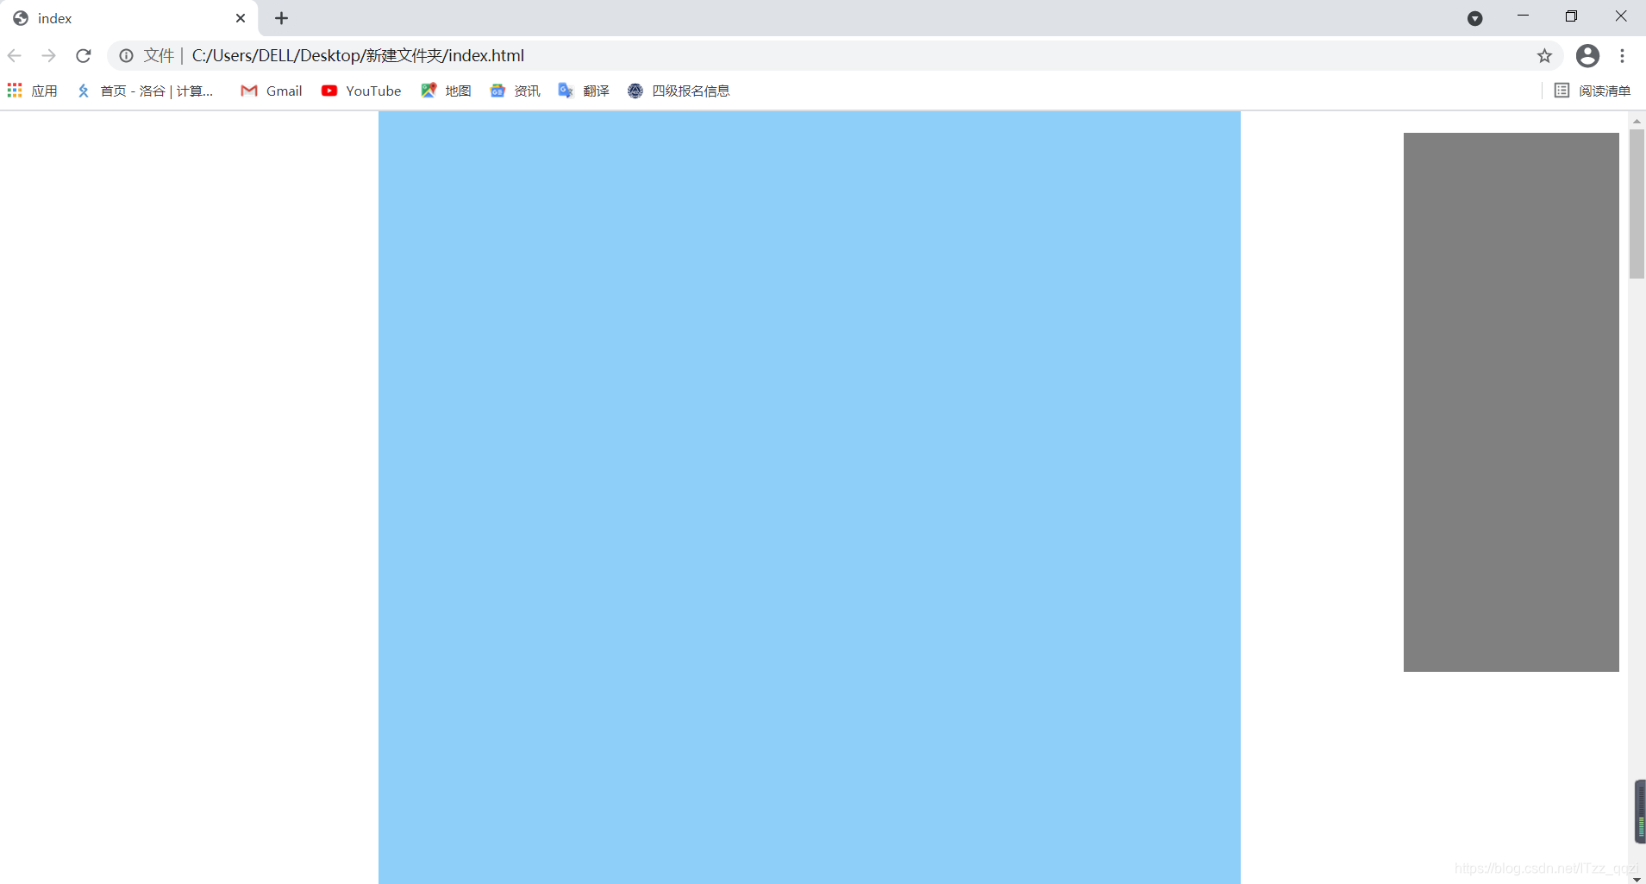1646x884 pixels.
Task: Open the 首页 - 洛谷 bookmark
Action: [x=145, y=91]
